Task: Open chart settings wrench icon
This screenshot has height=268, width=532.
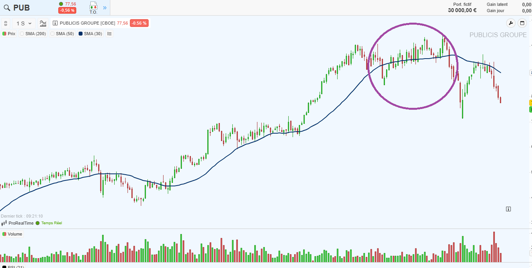Action: tap(511, 23)
